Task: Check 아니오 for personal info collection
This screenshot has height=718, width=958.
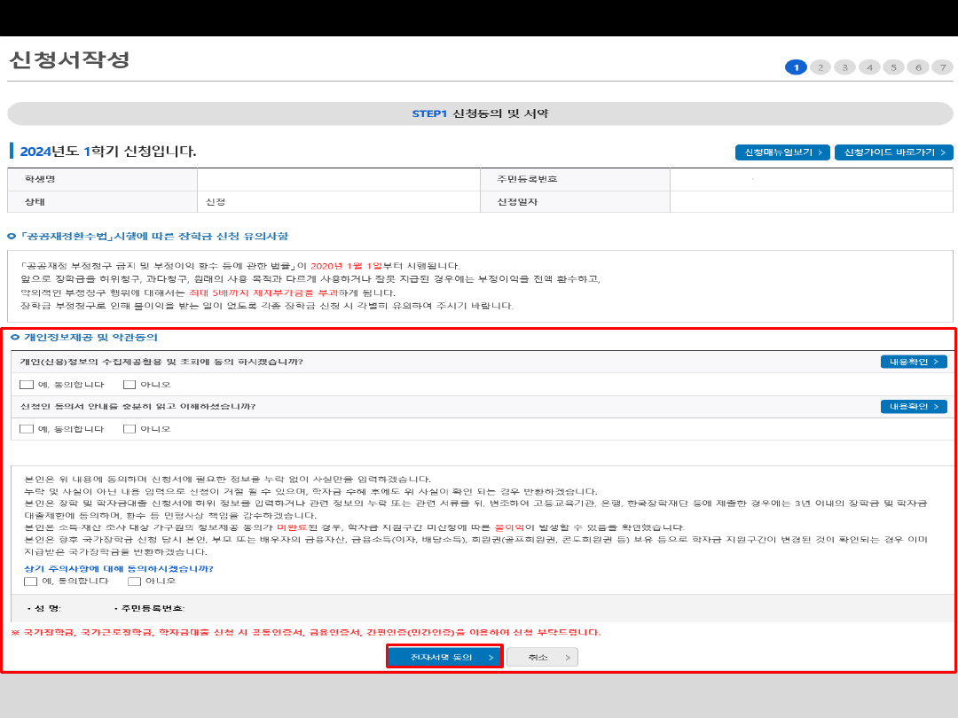Action: [x=130, y=385]
